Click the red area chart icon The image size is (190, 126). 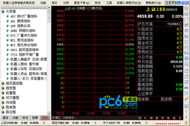tap(186, 77)
